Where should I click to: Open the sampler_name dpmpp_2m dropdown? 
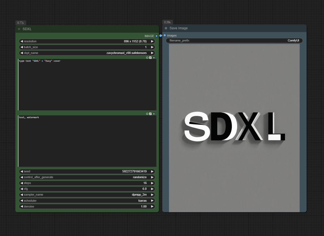pos(87,194)
